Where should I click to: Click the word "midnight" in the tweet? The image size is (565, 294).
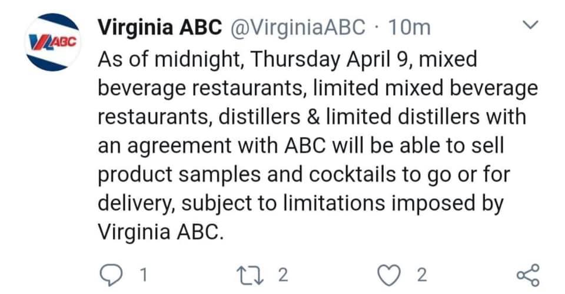(197, 59)
